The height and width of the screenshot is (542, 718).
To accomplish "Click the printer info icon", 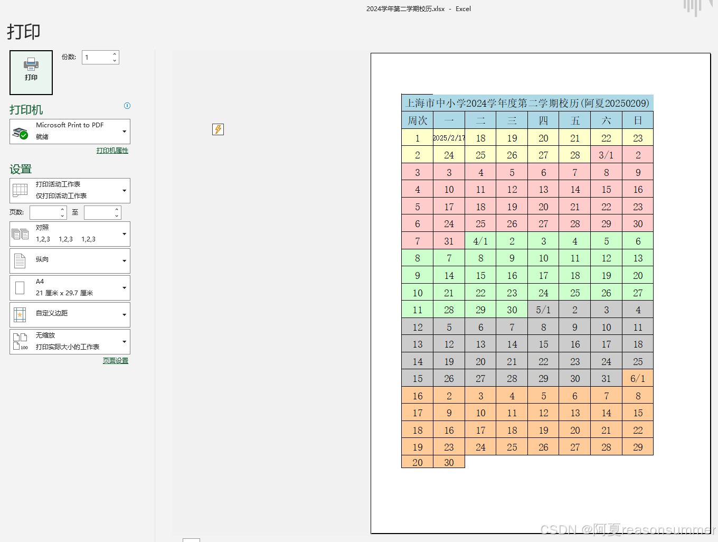I will 127,106.
